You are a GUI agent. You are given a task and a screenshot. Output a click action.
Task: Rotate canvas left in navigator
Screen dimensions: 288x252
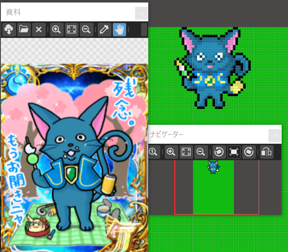pyautogui.click(x=219, y=152)
